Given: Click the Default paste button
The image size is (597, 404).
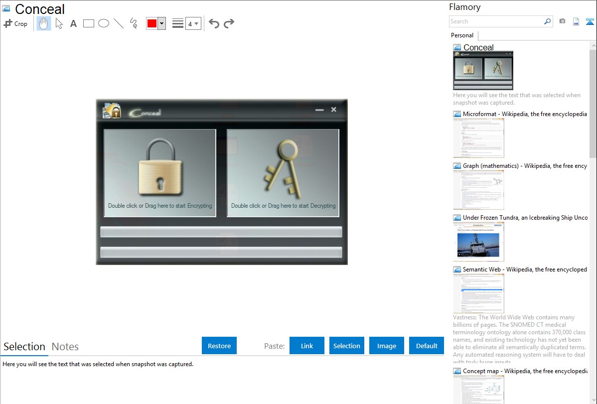Looking at the screenshot, I should coord(427,345).
